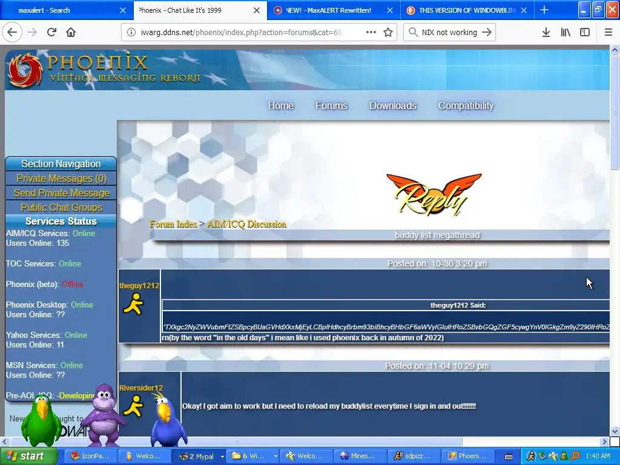Open the Downloads navigation item

pyautogui.click(x=392, y=105)
